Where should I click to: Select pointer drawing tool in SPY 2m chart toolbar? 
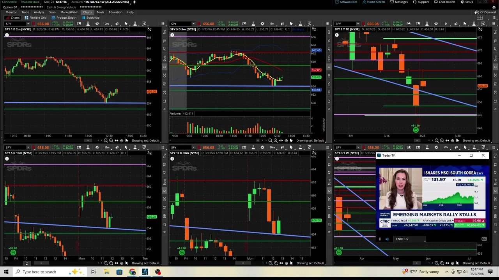[x=126, y=24]
